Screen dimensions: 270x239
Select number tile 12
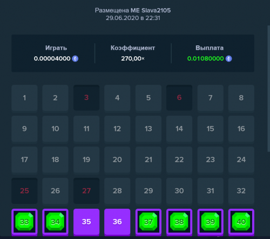pos(117,129)
